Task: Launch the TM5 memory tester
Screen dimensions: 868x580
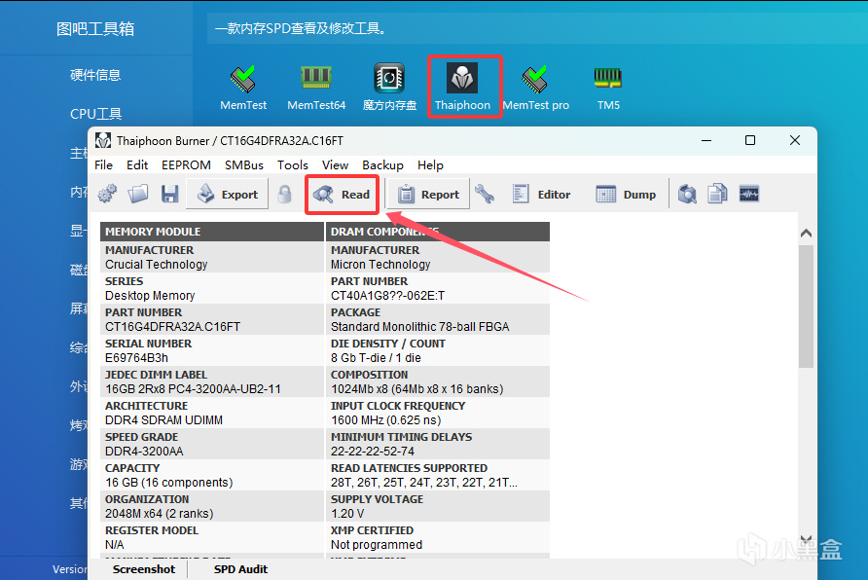Action: (608, 88)
